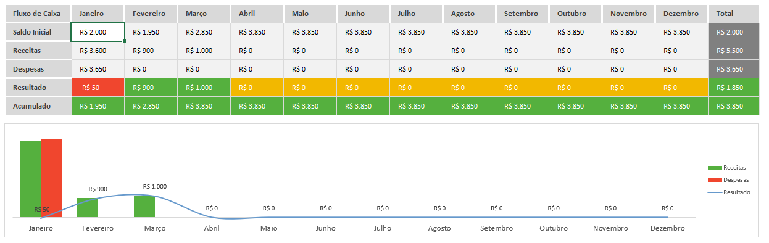Image resolution: width=769 pixels, height=243 pixels.
Task: Click the green Receitas legend marker
Action: 715,168
